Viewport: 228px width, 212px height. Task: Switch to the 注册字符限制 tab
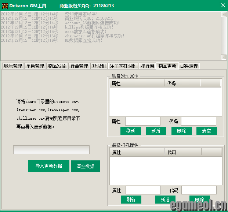tap(123, 66)
